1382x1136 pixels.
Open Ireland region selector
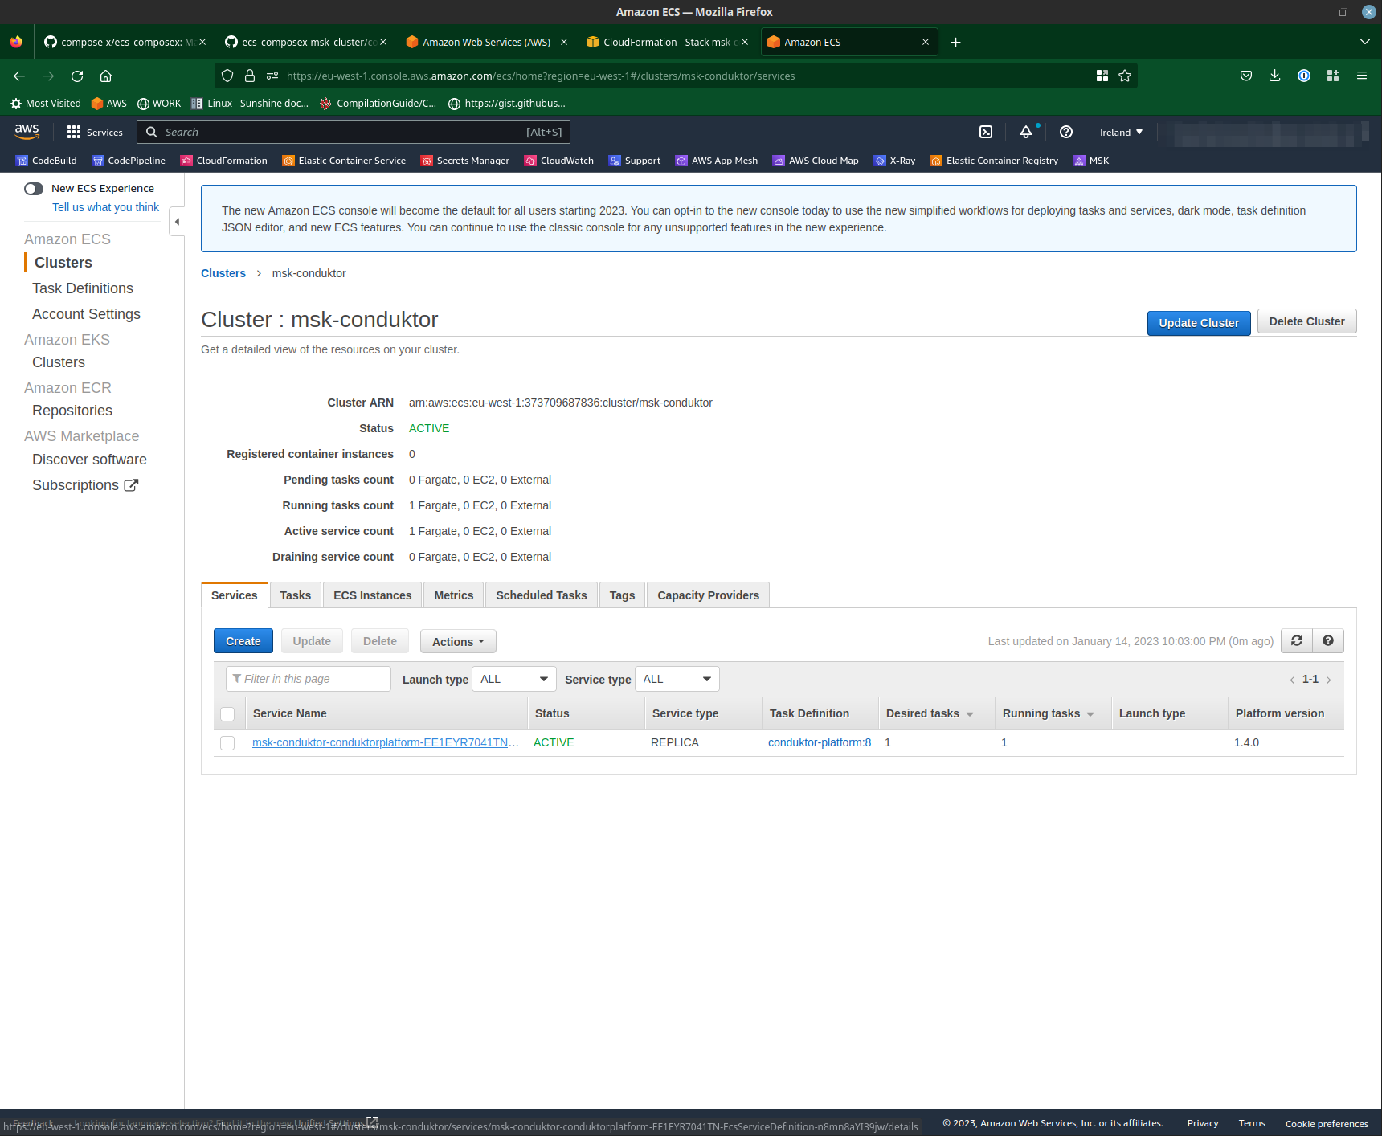point(1121,132)
